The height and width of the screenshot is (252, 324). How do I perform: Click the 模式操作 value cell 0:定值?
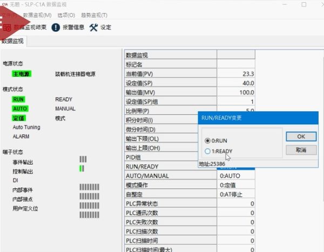[x=236, y=185]
